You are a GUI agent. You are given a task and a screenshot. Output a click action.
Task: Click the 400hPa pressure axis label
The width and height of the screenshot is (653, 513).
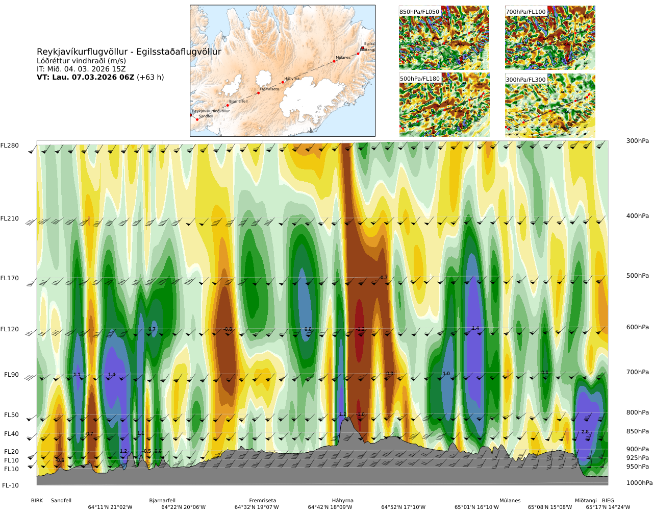tap(638, 216)
